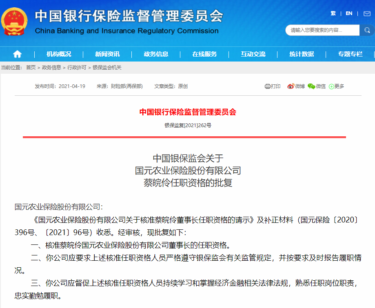Image resolution: width=375 pixels, height=308 pixels.
Task: Click 行政许可 in breadcrumb
Action: pyautogui.click(x=77, y=68)
